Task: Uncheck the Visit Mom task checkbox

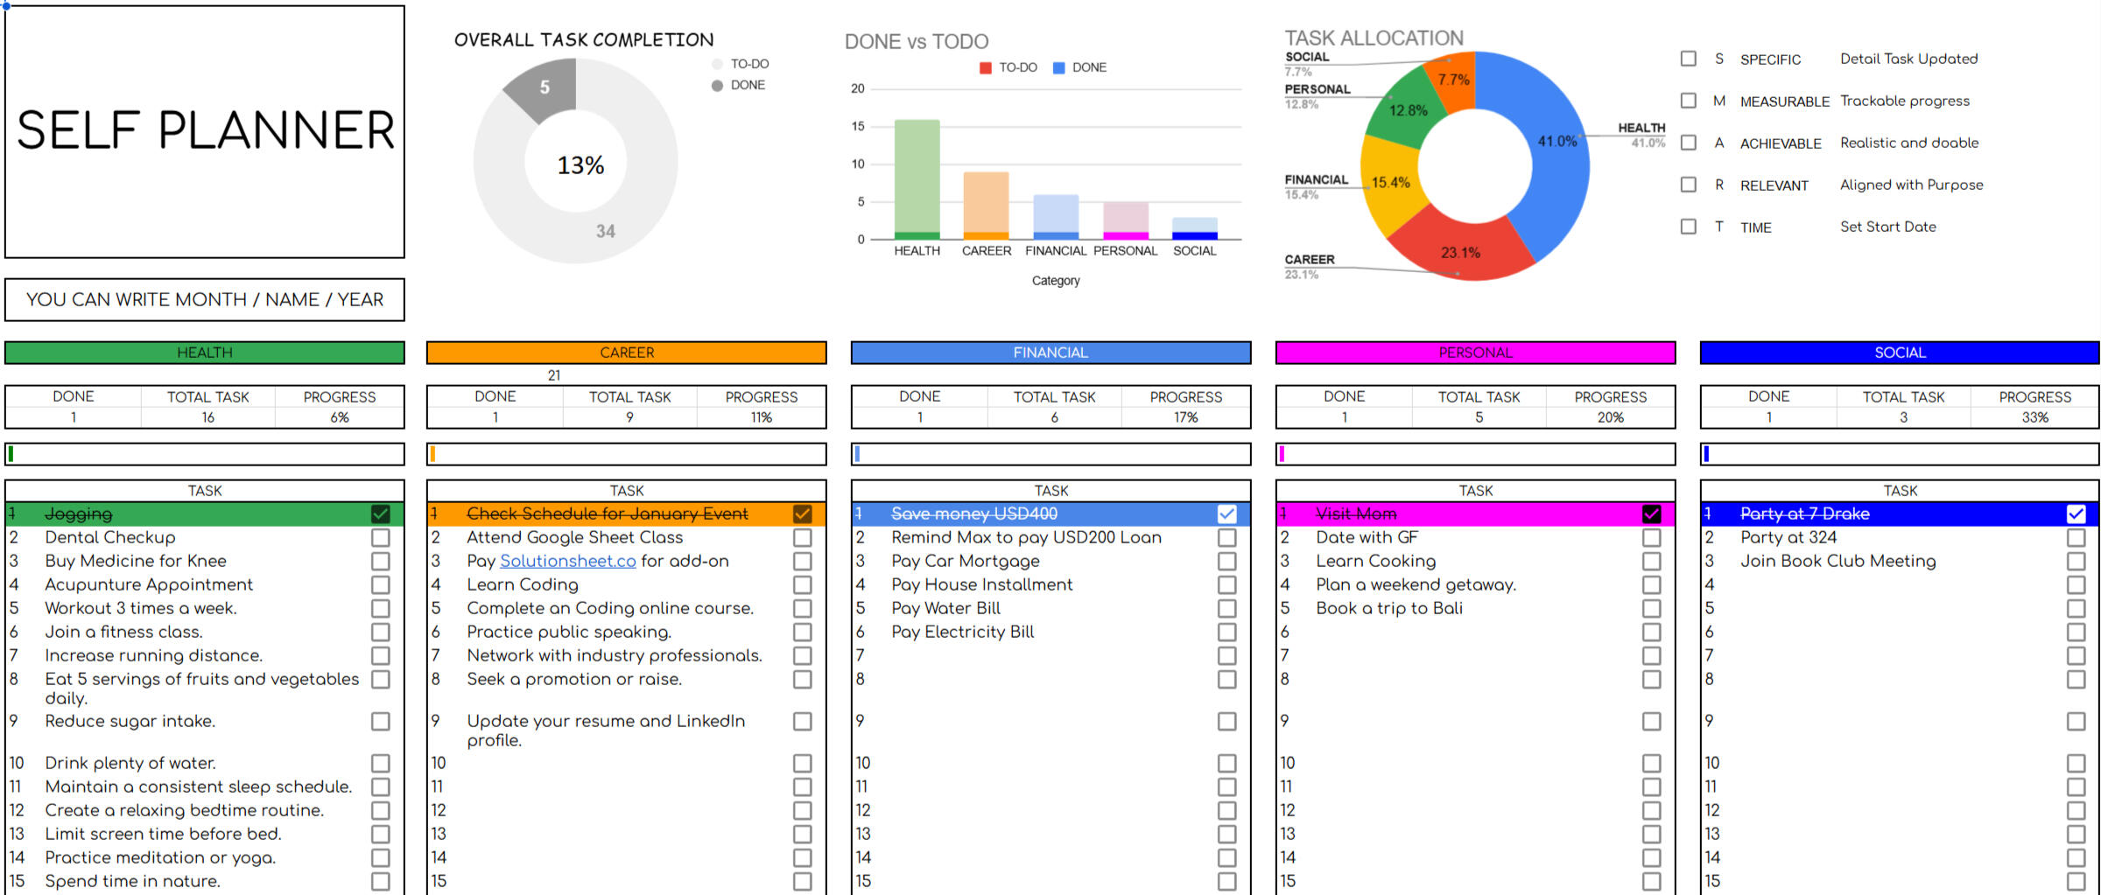Action: coord(1651,514)
